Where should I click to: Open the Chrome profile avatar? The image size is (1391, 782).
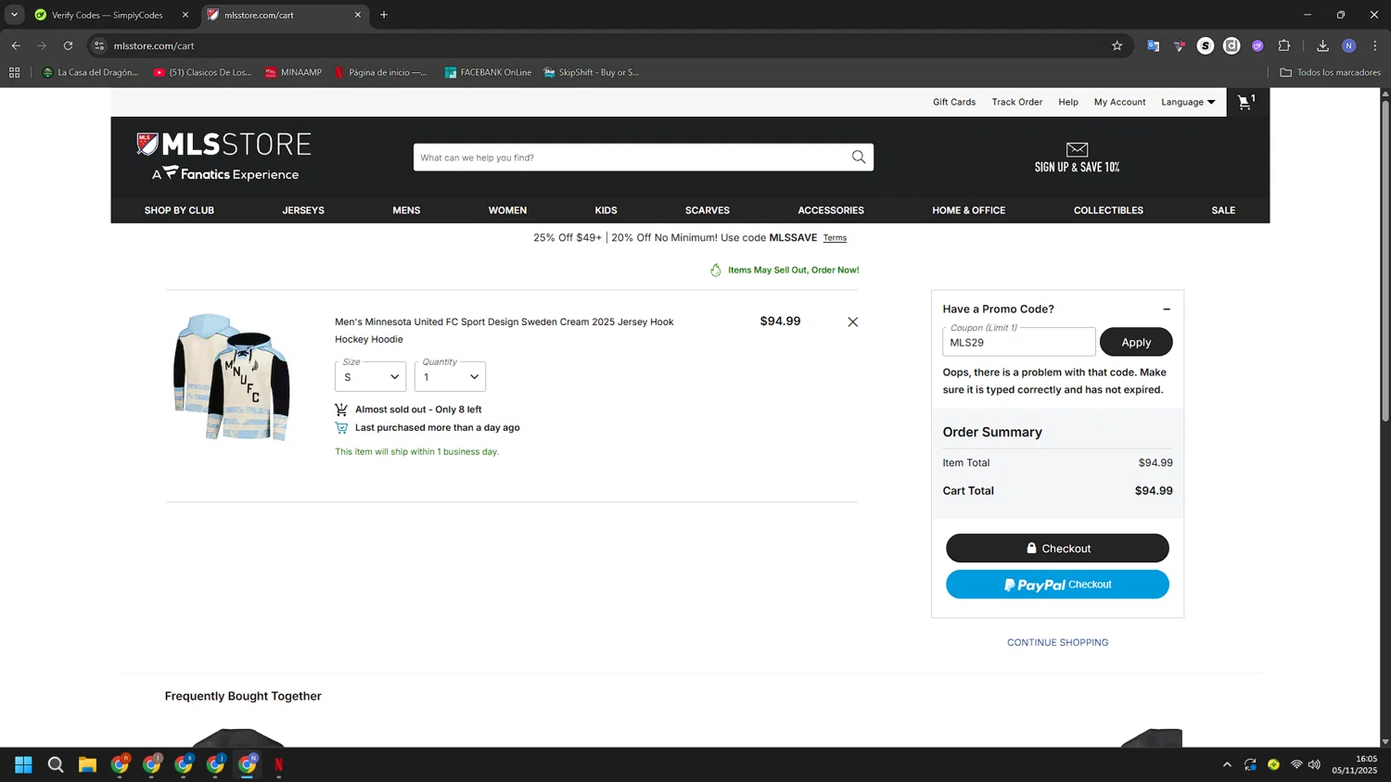[x=1349, y=45]
